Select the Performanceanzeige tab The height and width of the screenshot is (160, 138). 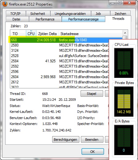point(83,19)
